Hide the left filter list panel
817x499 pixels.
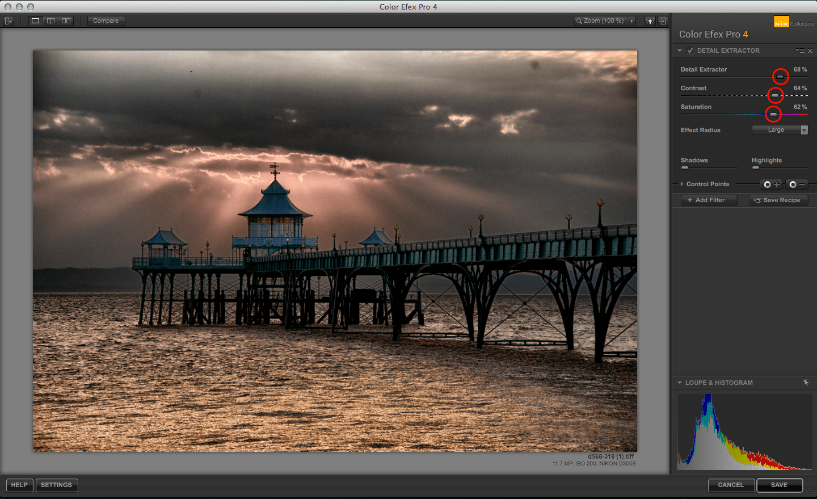click(x=8, y=21)
